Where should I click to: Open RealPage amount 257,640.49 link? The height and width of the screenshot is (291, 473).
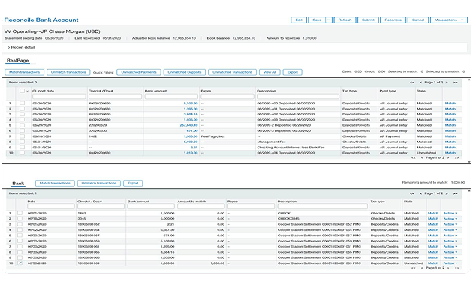coord(189,125)
